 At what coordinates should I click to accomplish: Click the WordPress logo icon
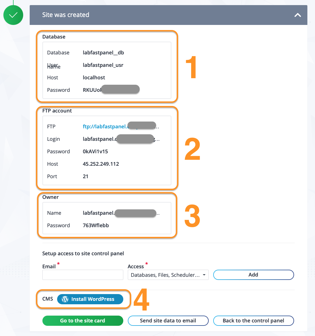[x=65, y=299]
